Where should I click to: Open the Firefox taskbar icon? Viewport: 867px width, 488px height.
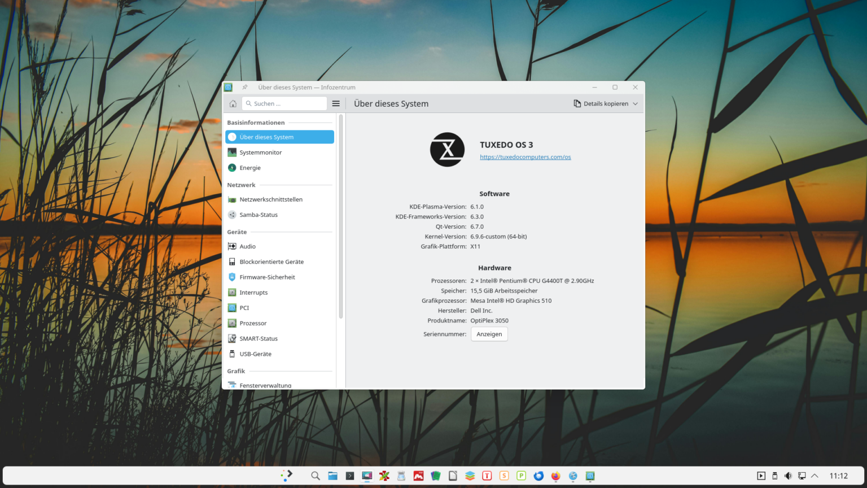(x=555, y=476)
